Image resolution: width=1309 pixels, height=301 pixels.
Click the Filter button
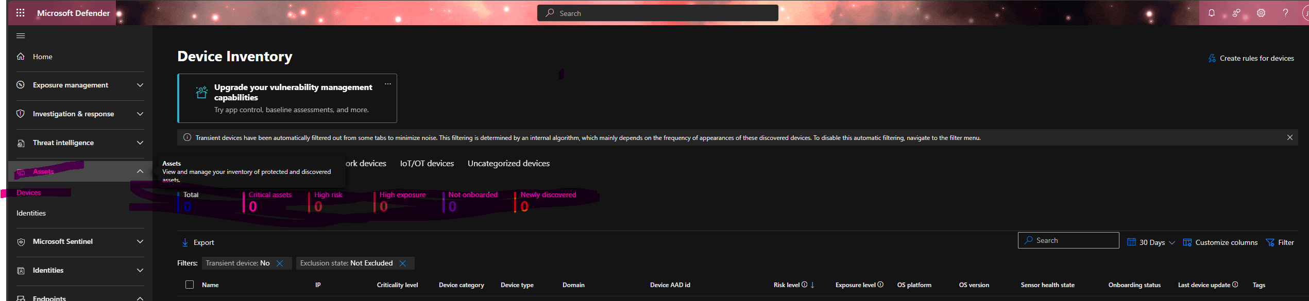(1280, 242)
